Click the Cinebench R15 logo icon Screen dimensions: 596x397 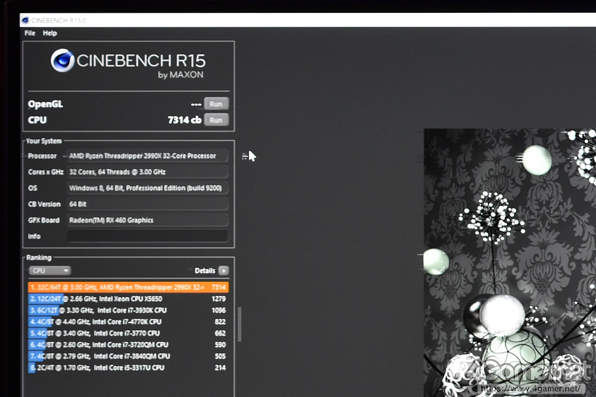click(x=62, y=60)
